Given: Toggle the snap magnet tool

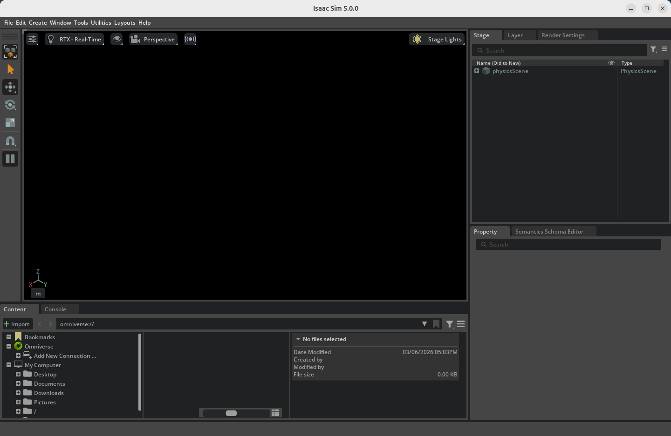Looking at the screenshot, I should [x=10, y=141].
